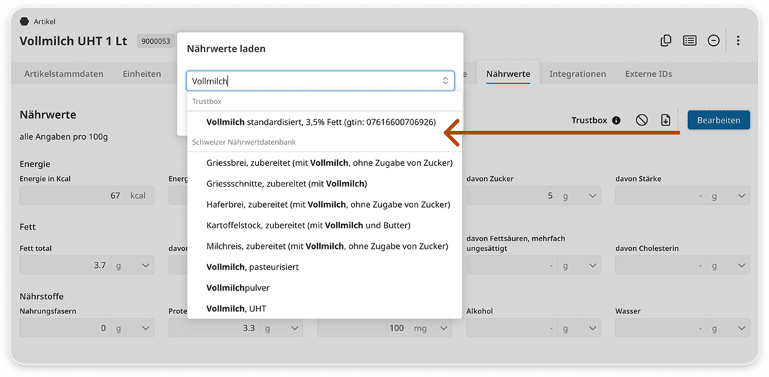Click the Vollmilch search input field
Screen dimensions: 769x377
(312, 81)
